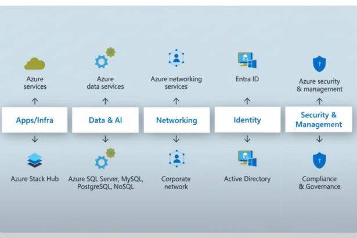Select the Security & Management box

(x=319, y=120)
